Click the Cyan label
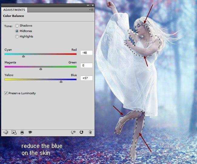 [8, 50]
